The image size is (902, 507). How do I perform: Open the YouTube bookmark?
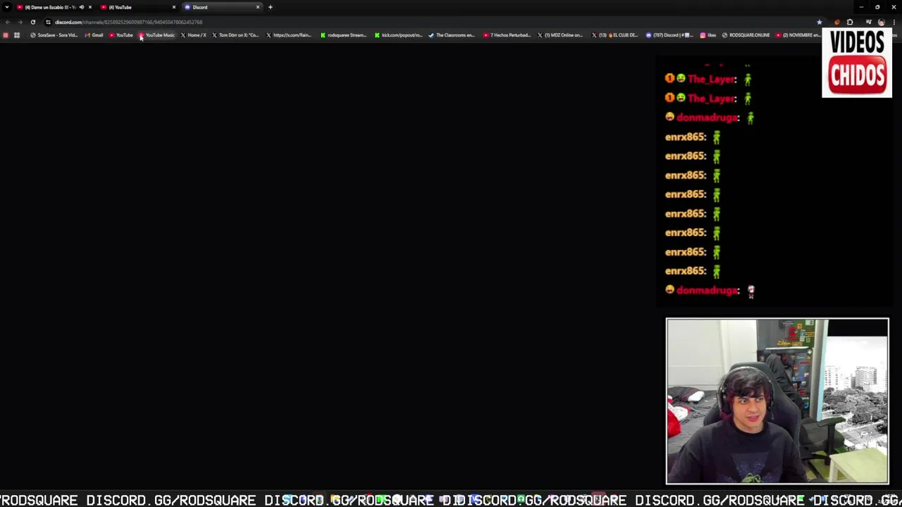click(121, 35)
